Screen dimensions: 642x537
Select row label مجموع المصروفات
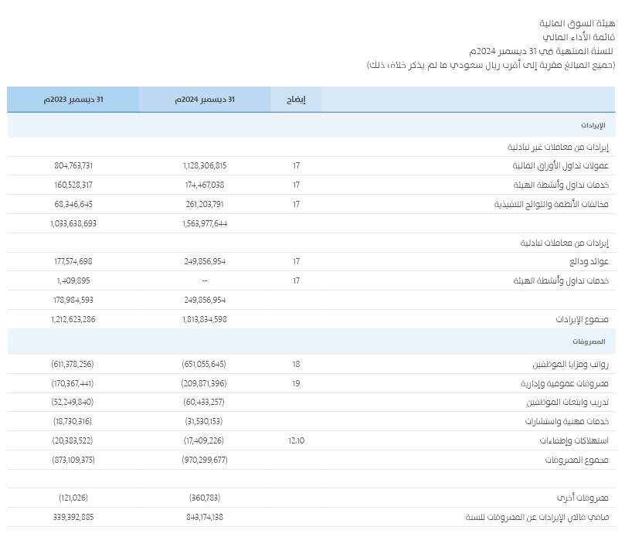pyautogui.click(x=576, y=460)
